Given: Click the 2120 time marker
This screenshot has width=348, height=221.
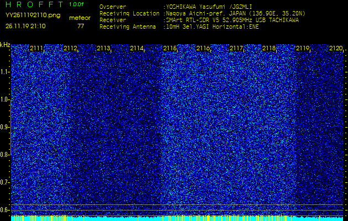Looking at the screenshot, I should click(x=336, y=48).
